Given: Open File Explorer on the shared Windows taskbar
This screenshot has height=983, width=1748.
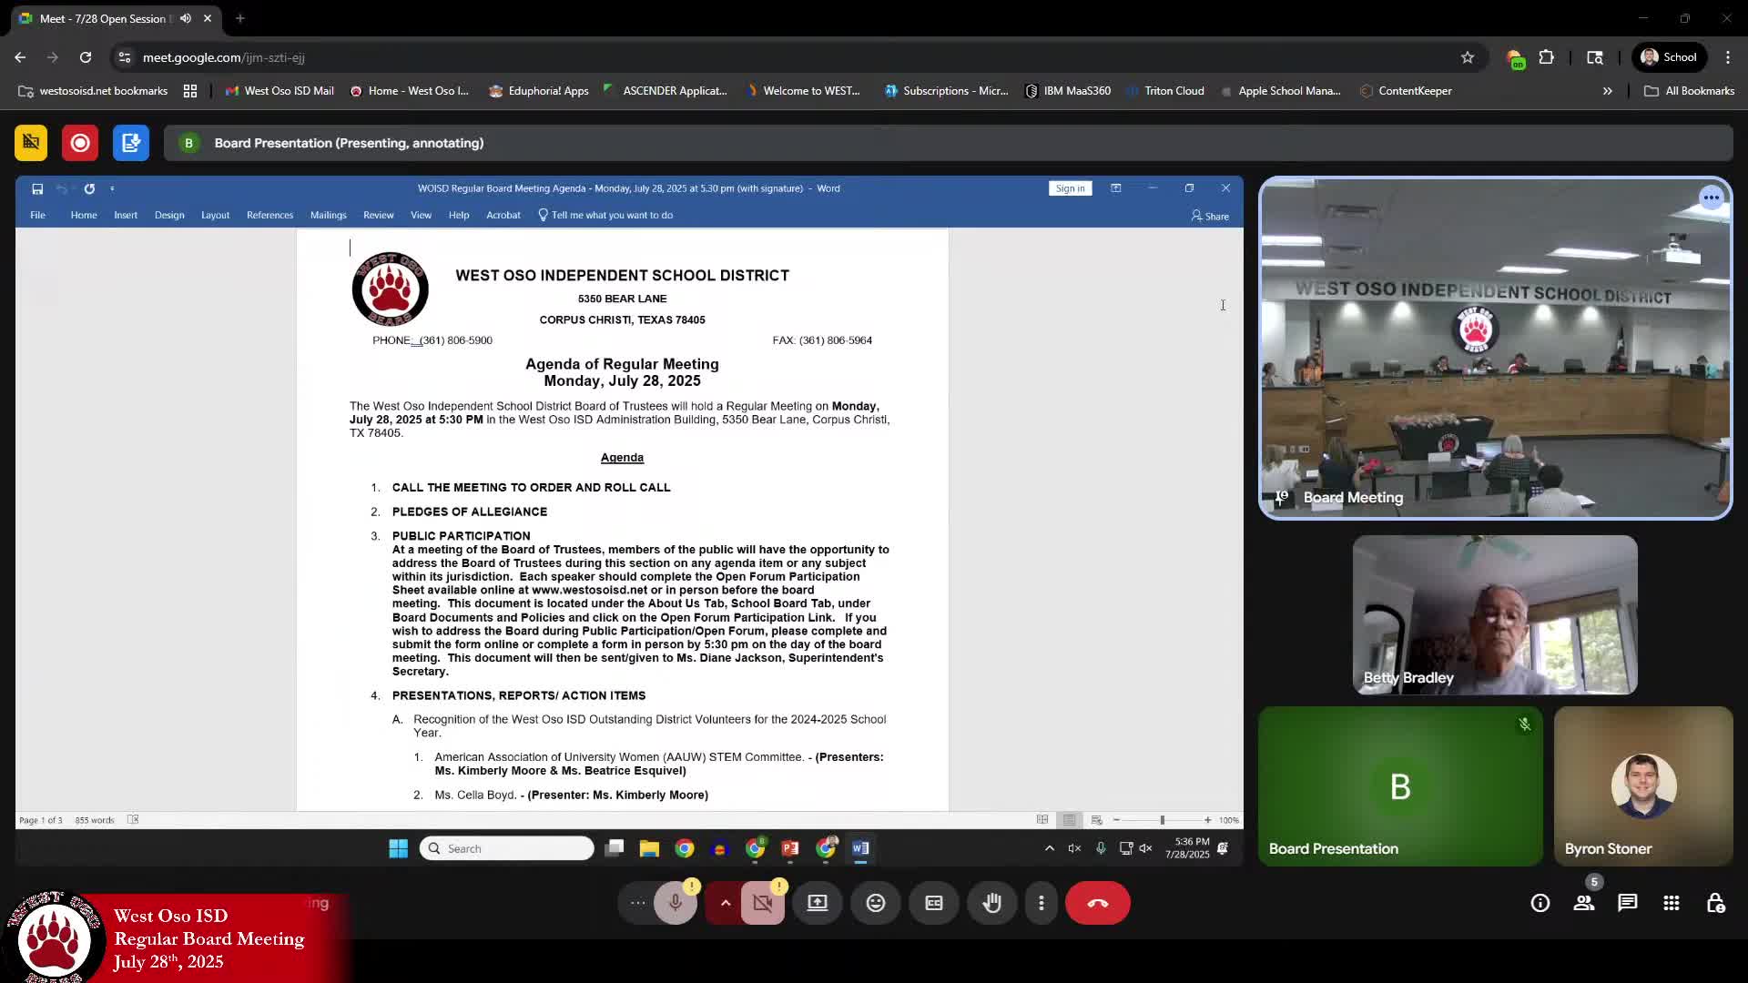Looking at the screenshot, I should tap(649, 849).
